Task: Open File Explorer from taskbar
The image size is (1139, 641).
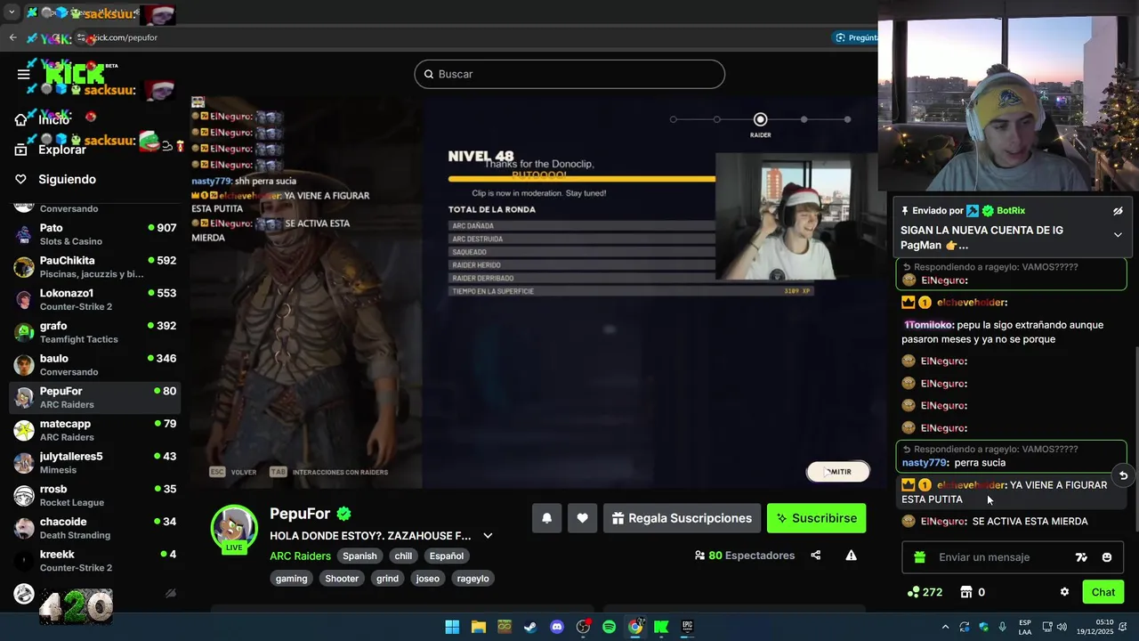Action: click(478, 627)
